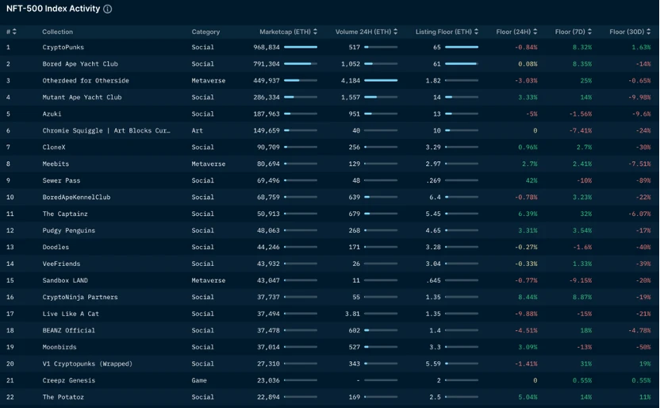The width and height of the screenshot is (660, 408).
Task: Sort by Volume 24H (ETH) arrows
Action: tap(395, 32)
